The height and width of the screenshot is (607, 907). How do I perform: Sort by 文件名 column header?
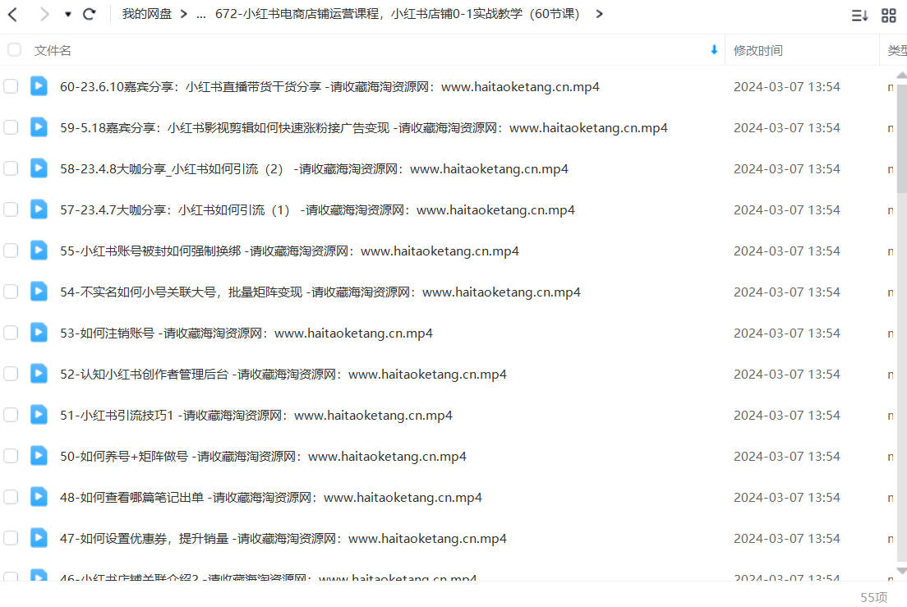[x=53, y=50]
